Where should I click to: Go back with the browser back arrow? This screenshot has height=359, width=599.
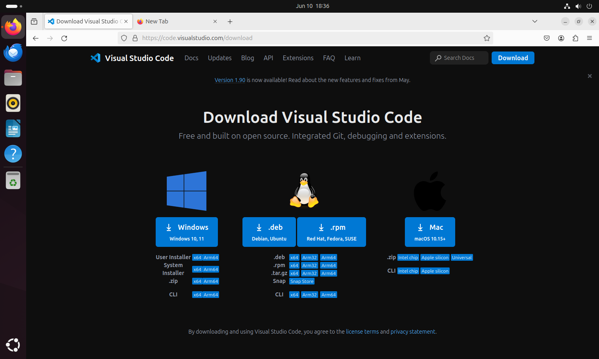[36, 38]
